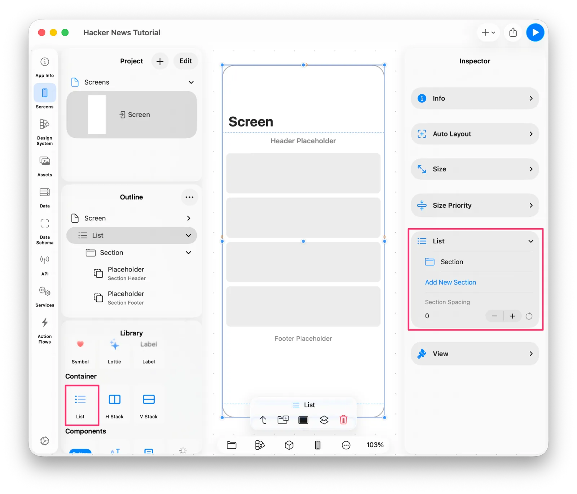Expand the Auto Layout inspector section
The height and width of the screenshot is (494, 577).
pyautogui.click(x=475, y=134)
